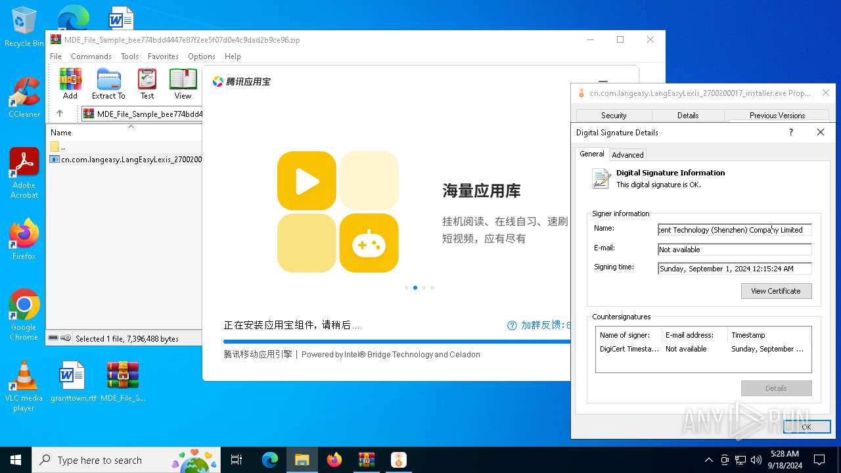Close the Digital Signature Details dialog
Image resolution: width=841 pixels, height=473 pixels.
pyautogui.click(x=820, y=132)
